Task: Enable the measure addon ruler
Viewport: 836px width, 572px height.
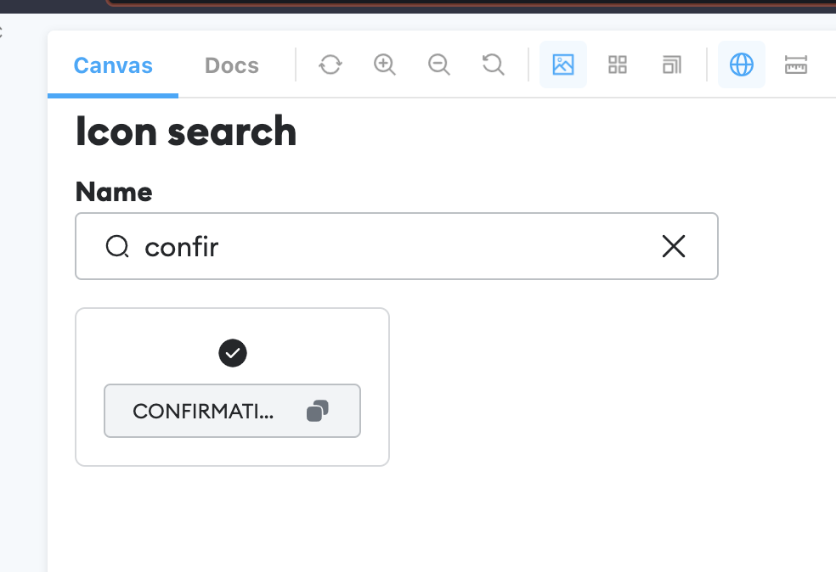Action: (x=796, y=64)
